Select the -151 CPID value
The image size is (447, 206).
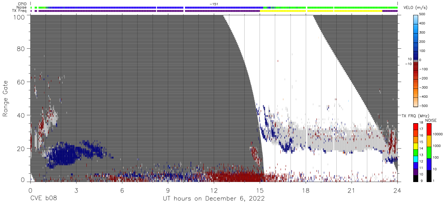[x=214, y=4]
